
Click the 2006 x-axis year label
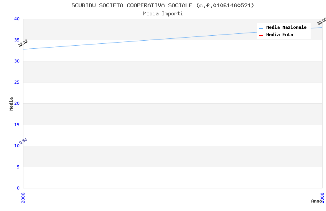[23, 198]
